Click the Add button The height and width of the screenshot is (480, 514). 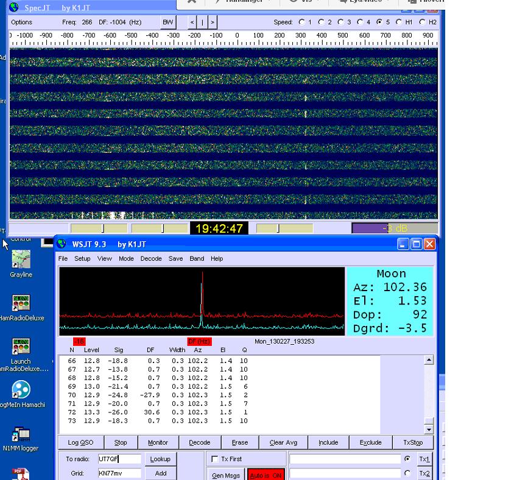[x=160, y=473]
